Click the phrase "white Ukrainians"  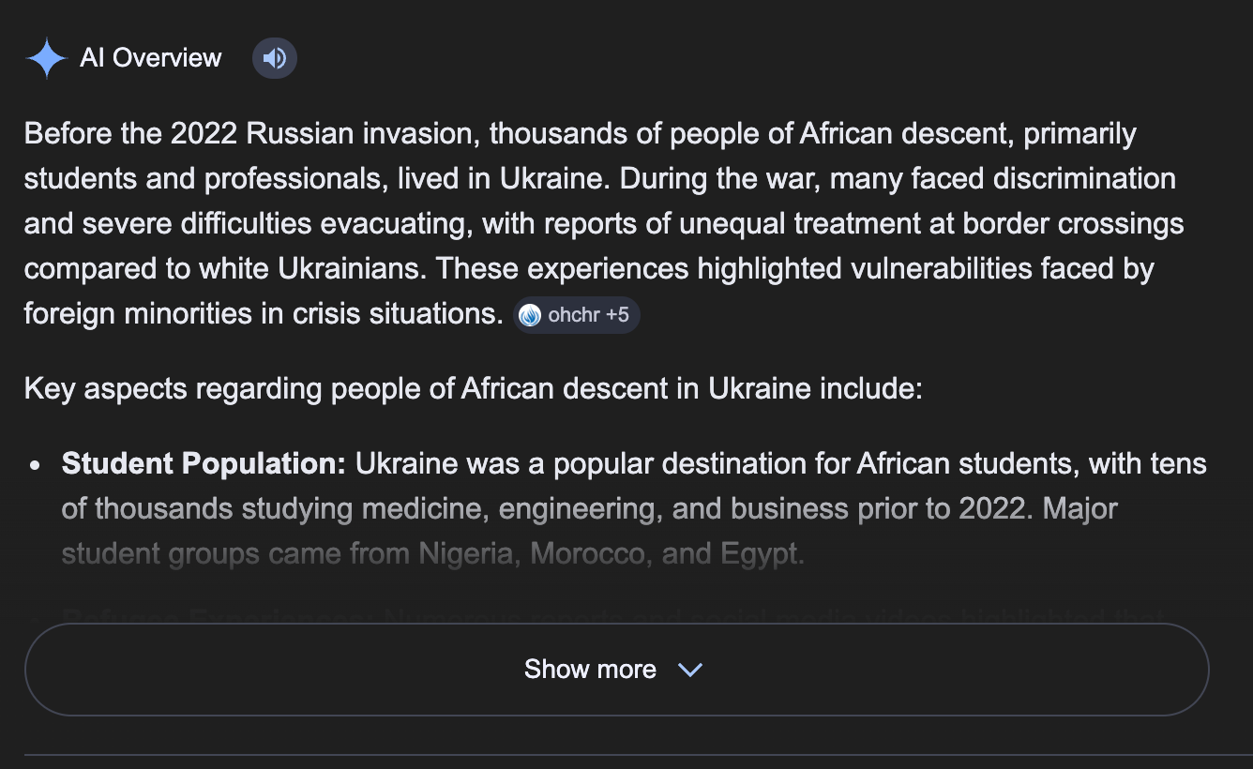tap(313, 269)
